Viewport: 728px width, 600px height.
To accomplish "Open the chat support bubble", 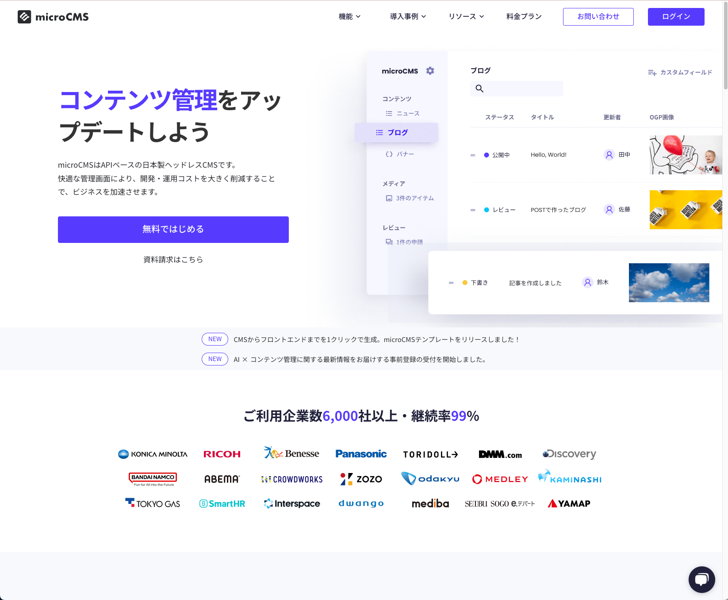I will click(701, 580).
